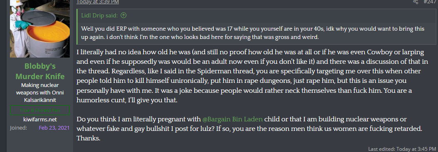438x152 pixels.
Task: Click the kiwifarms.net text under the badge
Action: pyautogui.click(x=40, y=120)
